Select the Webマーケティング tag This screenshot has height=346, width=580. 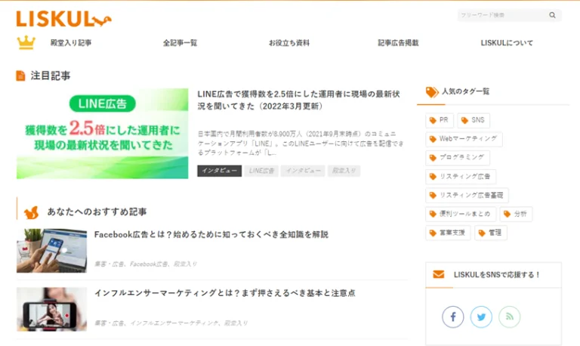pyautogui.click(x=463, y=139)
